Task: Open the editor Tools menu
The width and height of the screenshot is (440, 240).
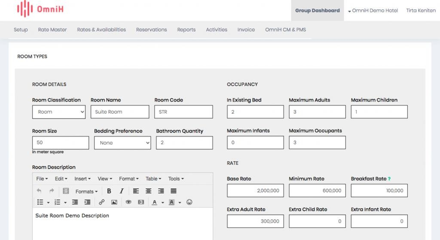Action: coord(176,179)
